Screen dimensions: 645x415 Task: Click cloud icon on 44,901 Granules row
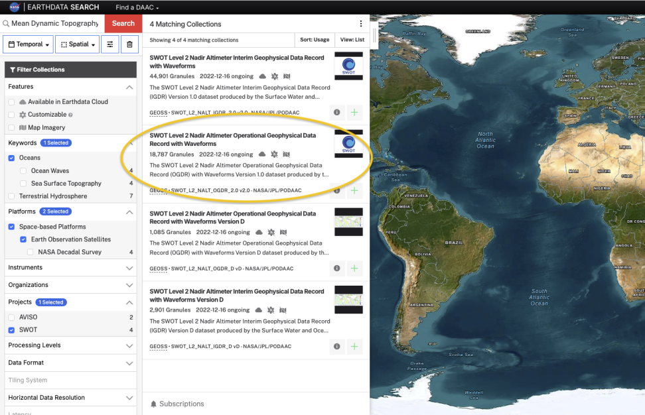[262, 76]
